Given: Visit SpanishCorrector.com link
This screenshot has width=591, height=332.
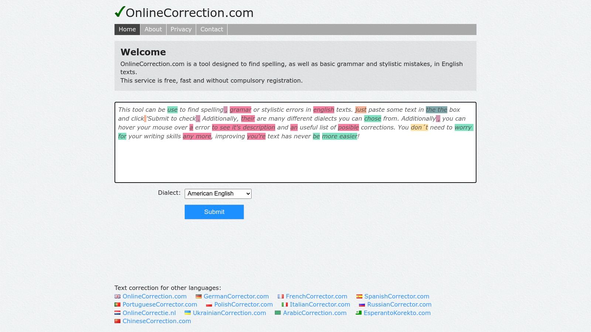Looking at the screenshot, I should click(397, 297).
